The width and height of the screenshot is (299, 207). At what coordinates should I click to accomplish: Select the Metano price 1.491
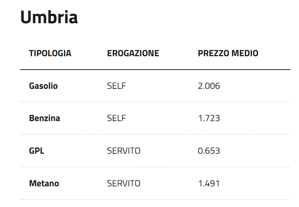[x=209, y=183]
